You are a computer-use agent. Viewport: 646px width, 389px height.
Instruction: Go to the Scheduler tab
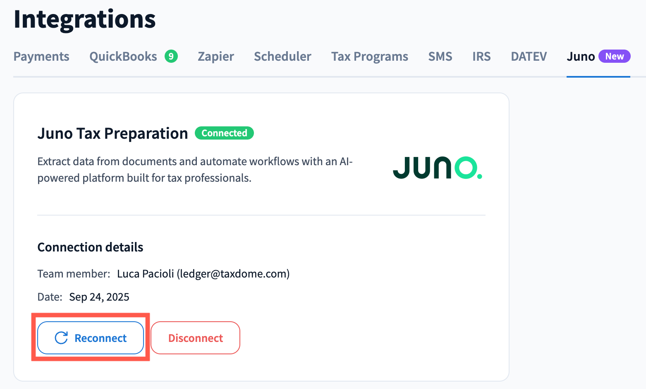282,57
